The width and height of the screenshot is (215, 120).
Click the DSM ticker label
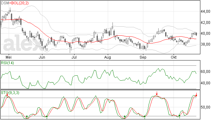(5, 3)
